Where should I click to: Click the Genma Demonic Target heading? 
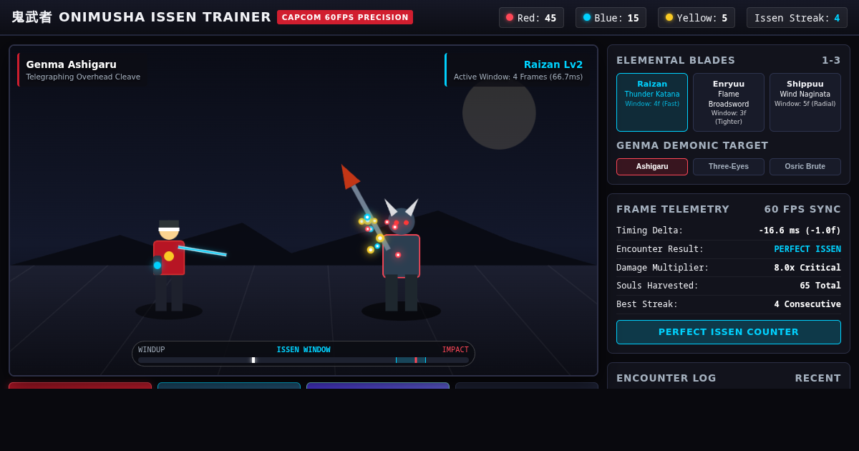(x=692, y=145)
